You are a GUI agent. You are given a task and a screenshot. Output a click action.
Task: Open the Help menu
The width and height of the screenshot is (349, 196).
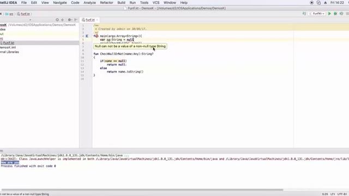[x=184, y=3]
